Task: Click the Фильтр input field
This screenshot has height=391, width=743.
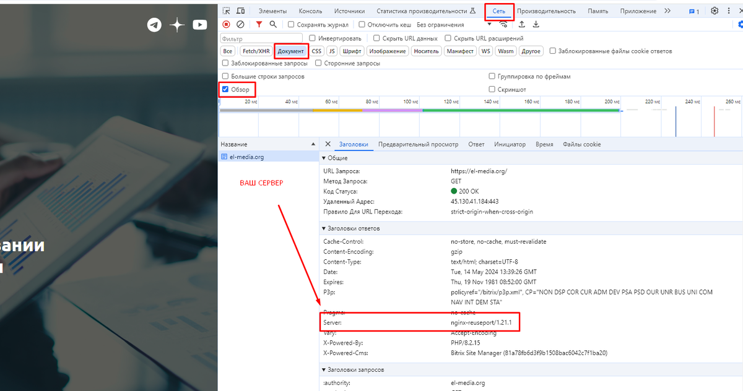Action: click(263, 38)
